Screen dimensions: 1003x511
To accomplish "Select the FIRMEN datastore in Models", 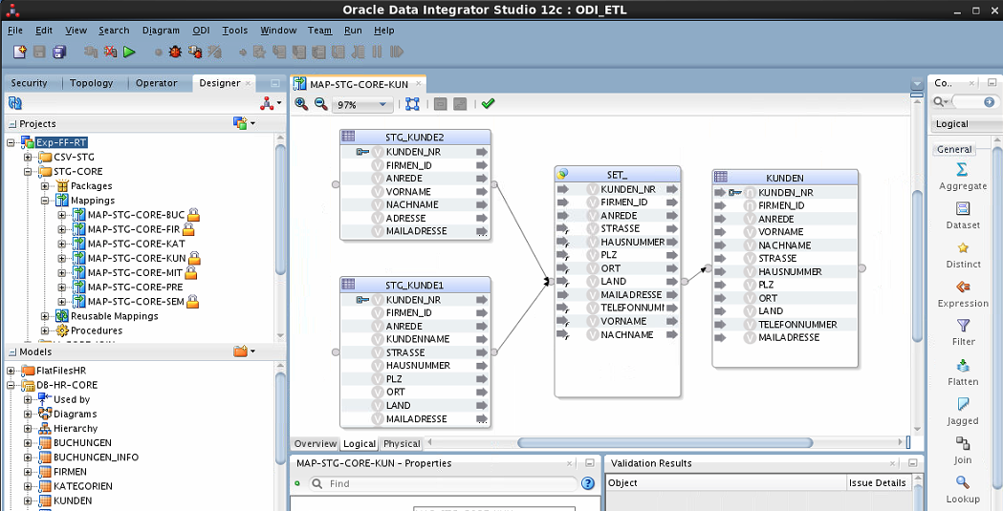I will [x=70, y=472].
